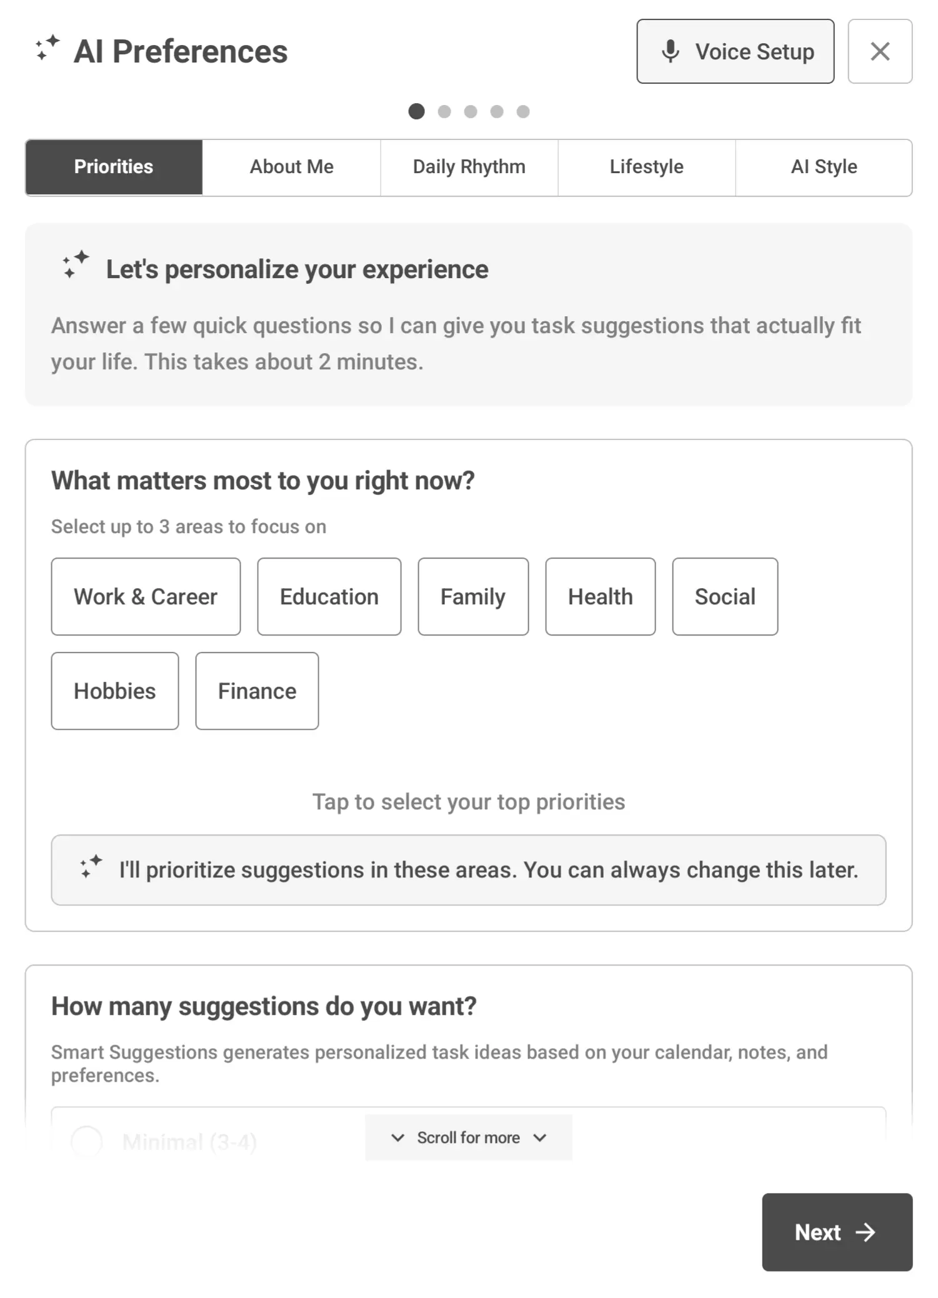Image resolution: width=938 pixels, height=1298 pixels.
Task: Open Voice Setup
Action: pyautogui.click(x=735, y=51)
